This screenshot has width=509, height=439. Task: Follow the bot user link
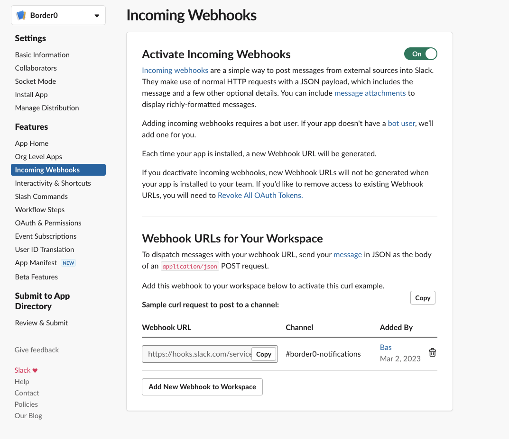point(401,124)
